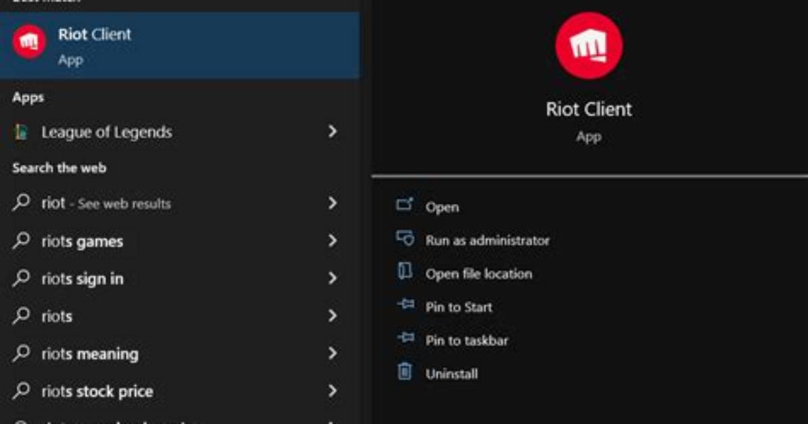Choose Open in Riot Client actions
The height and width of the screenshot is (424, 808).
coord(442,207)
